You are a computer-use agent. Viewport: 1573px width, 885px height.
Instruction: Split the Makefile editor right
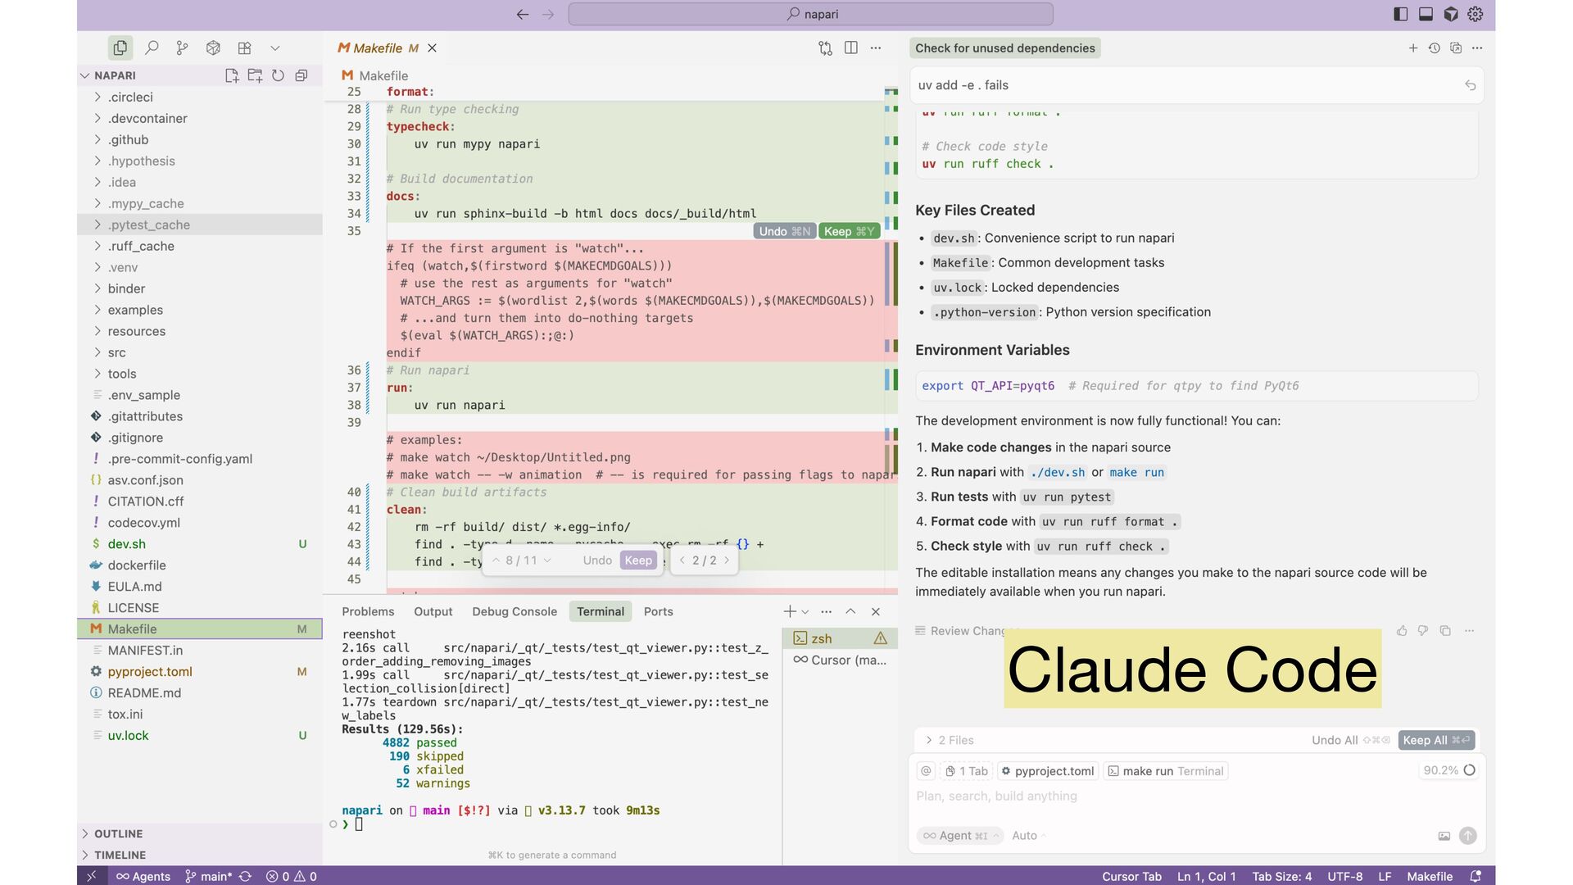851,48
